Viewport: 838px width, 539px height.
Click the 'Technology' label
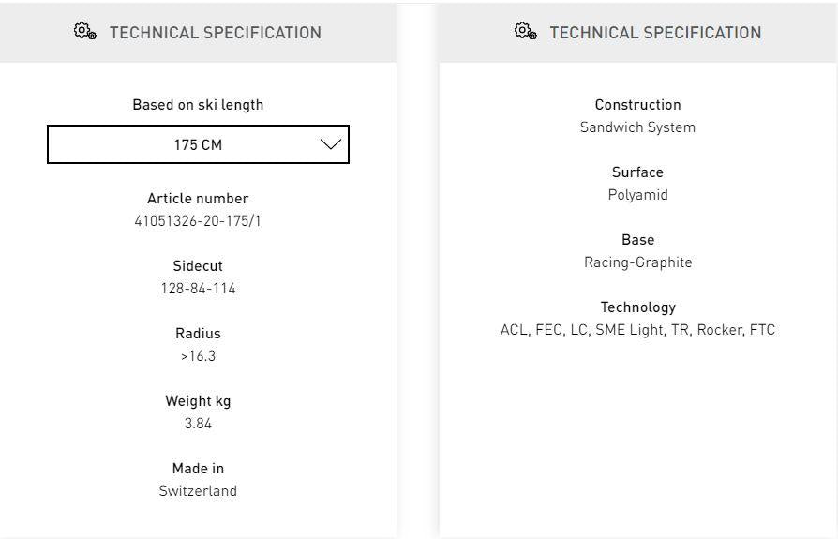tap(637, 307)
